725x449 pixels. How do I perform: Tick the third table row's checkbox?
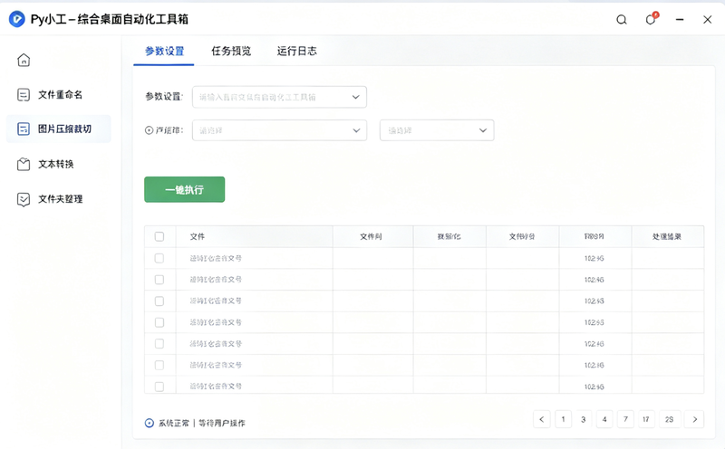pos(159,301)
